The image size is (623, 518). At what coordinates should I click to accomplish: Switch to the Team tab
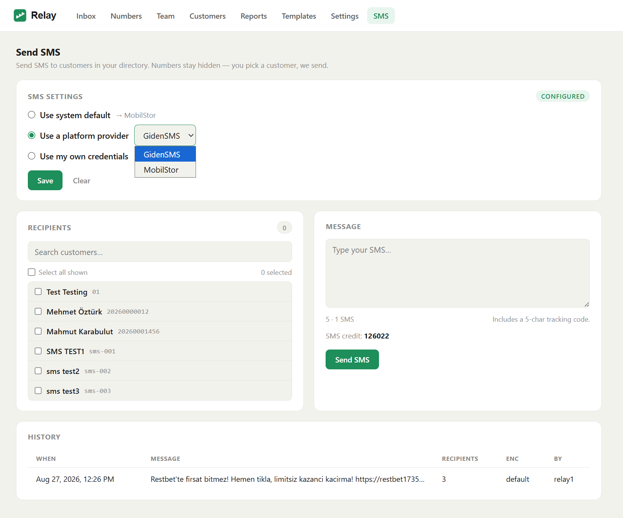click(x=165, y=16)
